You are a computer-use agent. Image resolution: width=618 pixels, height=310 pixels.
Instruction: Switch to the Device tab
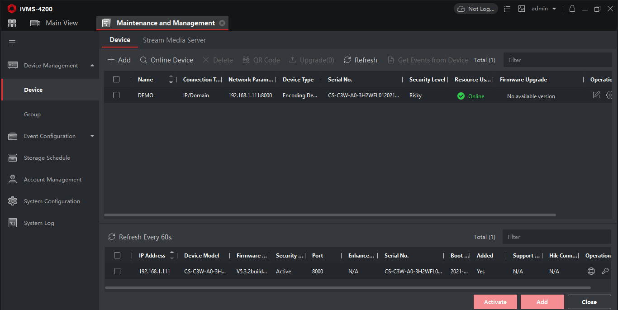[120, 40]
